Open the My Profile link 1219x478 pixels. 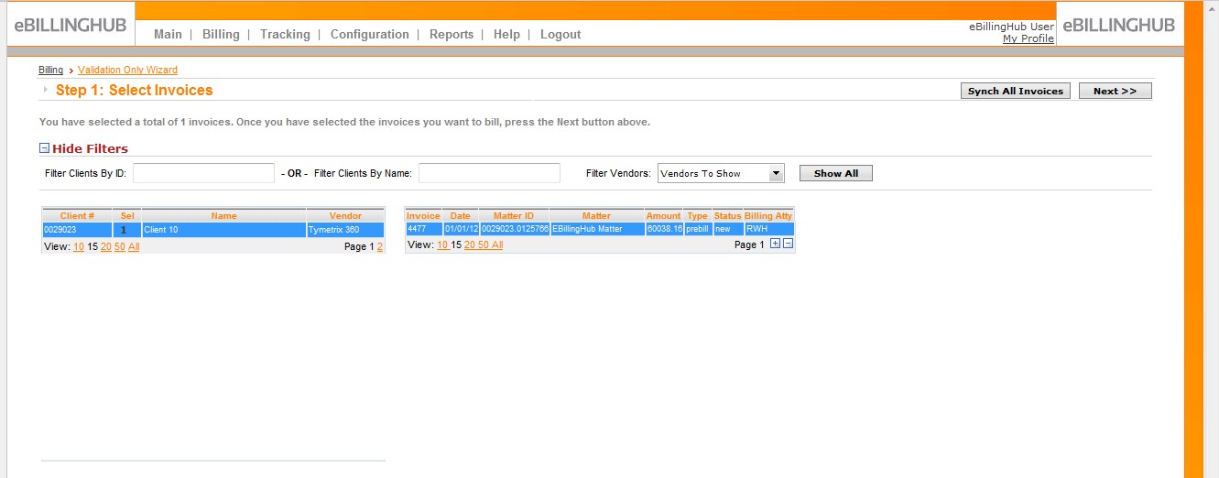pyautogui.click(x=1029, y=38)
